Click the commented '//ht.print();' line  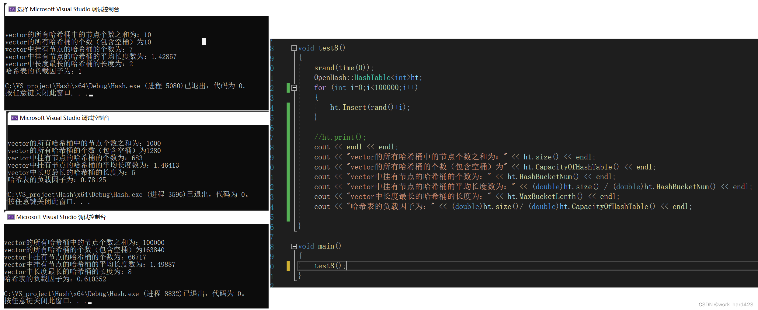pyautogui.click(x=340, y=137)
